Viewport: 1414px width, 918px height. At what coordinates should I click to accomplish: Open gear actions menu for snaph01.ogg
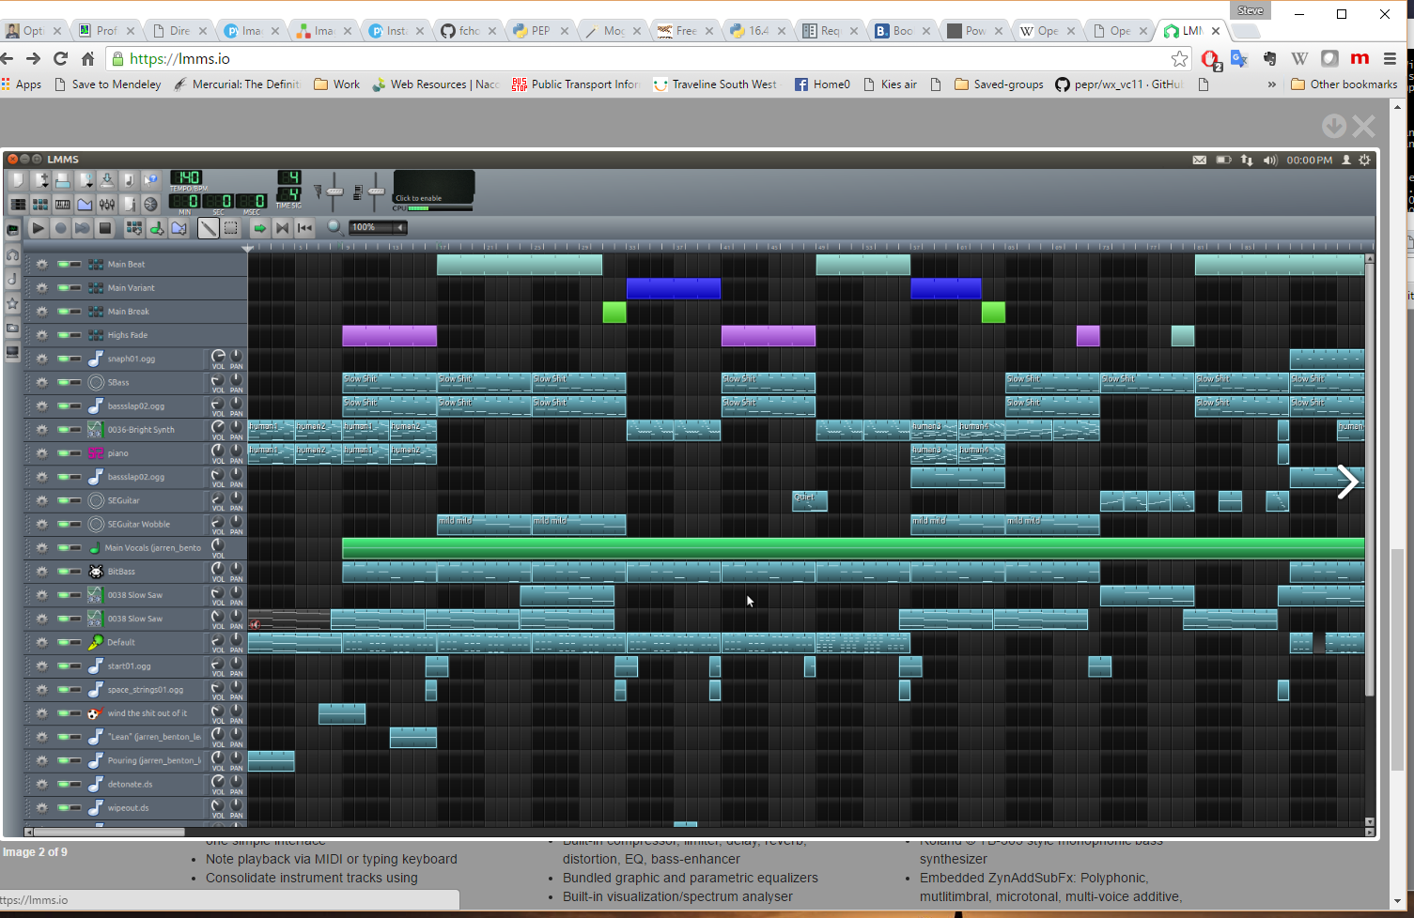(41, 359)
